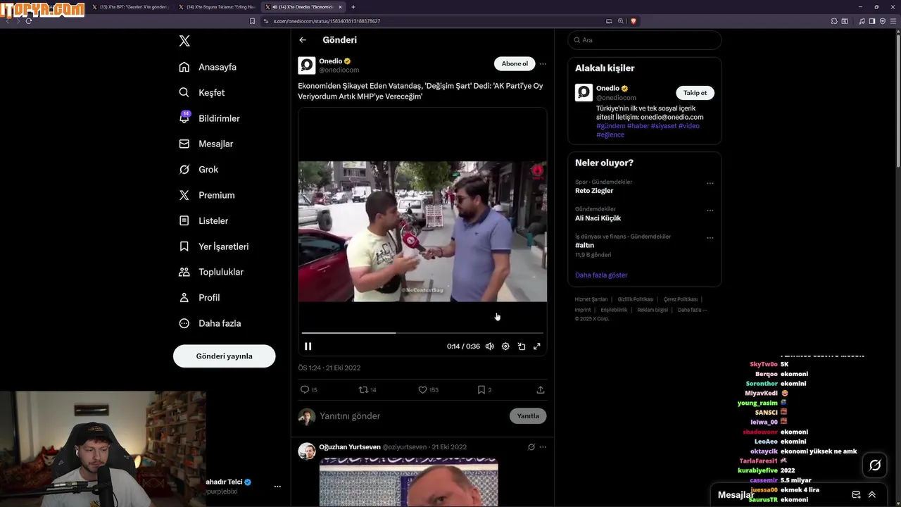Screen dimensions: 901x507
Task: Expand the Daha fazla menu
Action: pyautogui.click(x=210, y=323)
